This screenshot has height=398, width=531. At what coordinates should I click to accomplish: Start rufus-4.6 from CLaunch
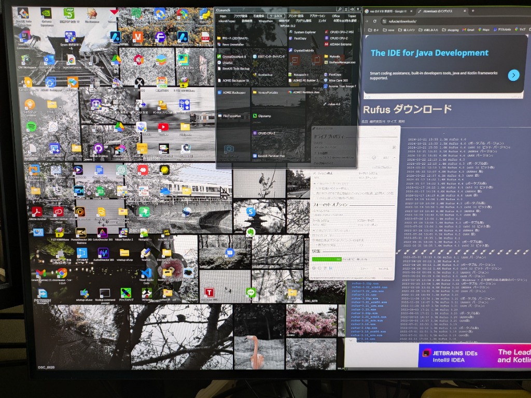coord(331,104)
